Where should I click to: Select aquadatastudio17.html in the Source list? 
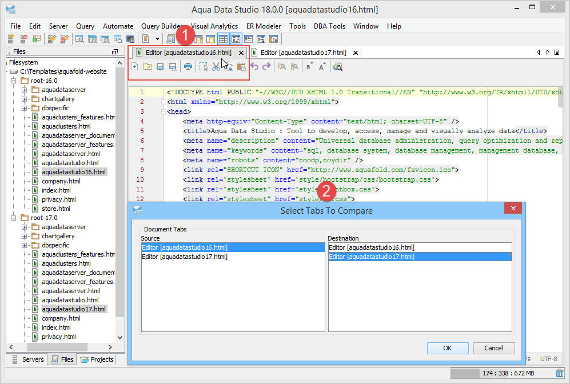point(185,257)
